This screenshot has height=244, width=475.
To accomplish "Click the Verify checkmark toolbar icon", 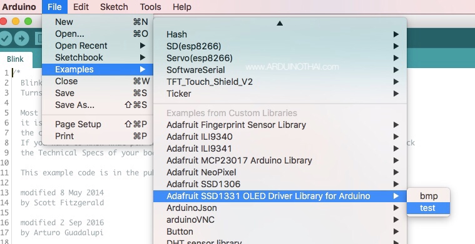I will coord(5,38).
